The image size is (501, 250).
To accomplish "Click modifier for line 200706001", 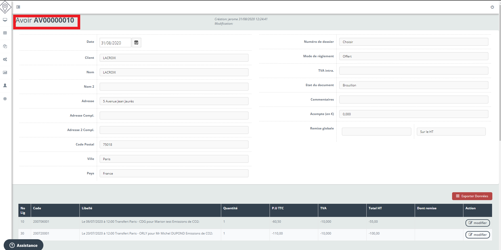I will tap(477, 223).
